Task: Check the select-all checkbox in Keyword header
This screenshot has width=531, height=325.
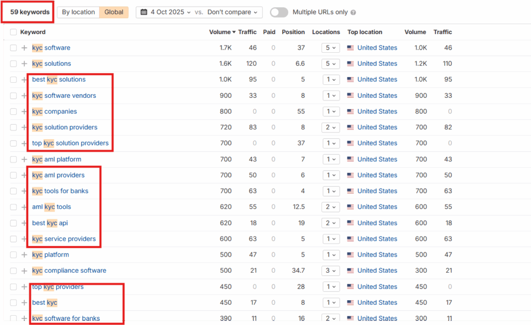Action: tap(13, 32)
